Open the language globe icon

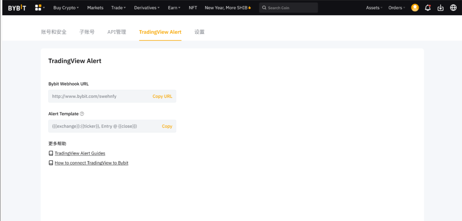453,8
